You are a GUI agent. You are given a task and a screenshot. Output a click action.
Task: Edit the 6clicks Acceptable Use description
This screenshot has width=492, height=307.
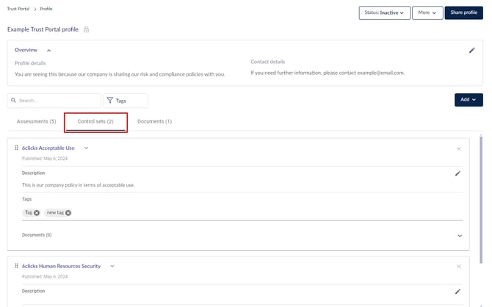point(457,173)
